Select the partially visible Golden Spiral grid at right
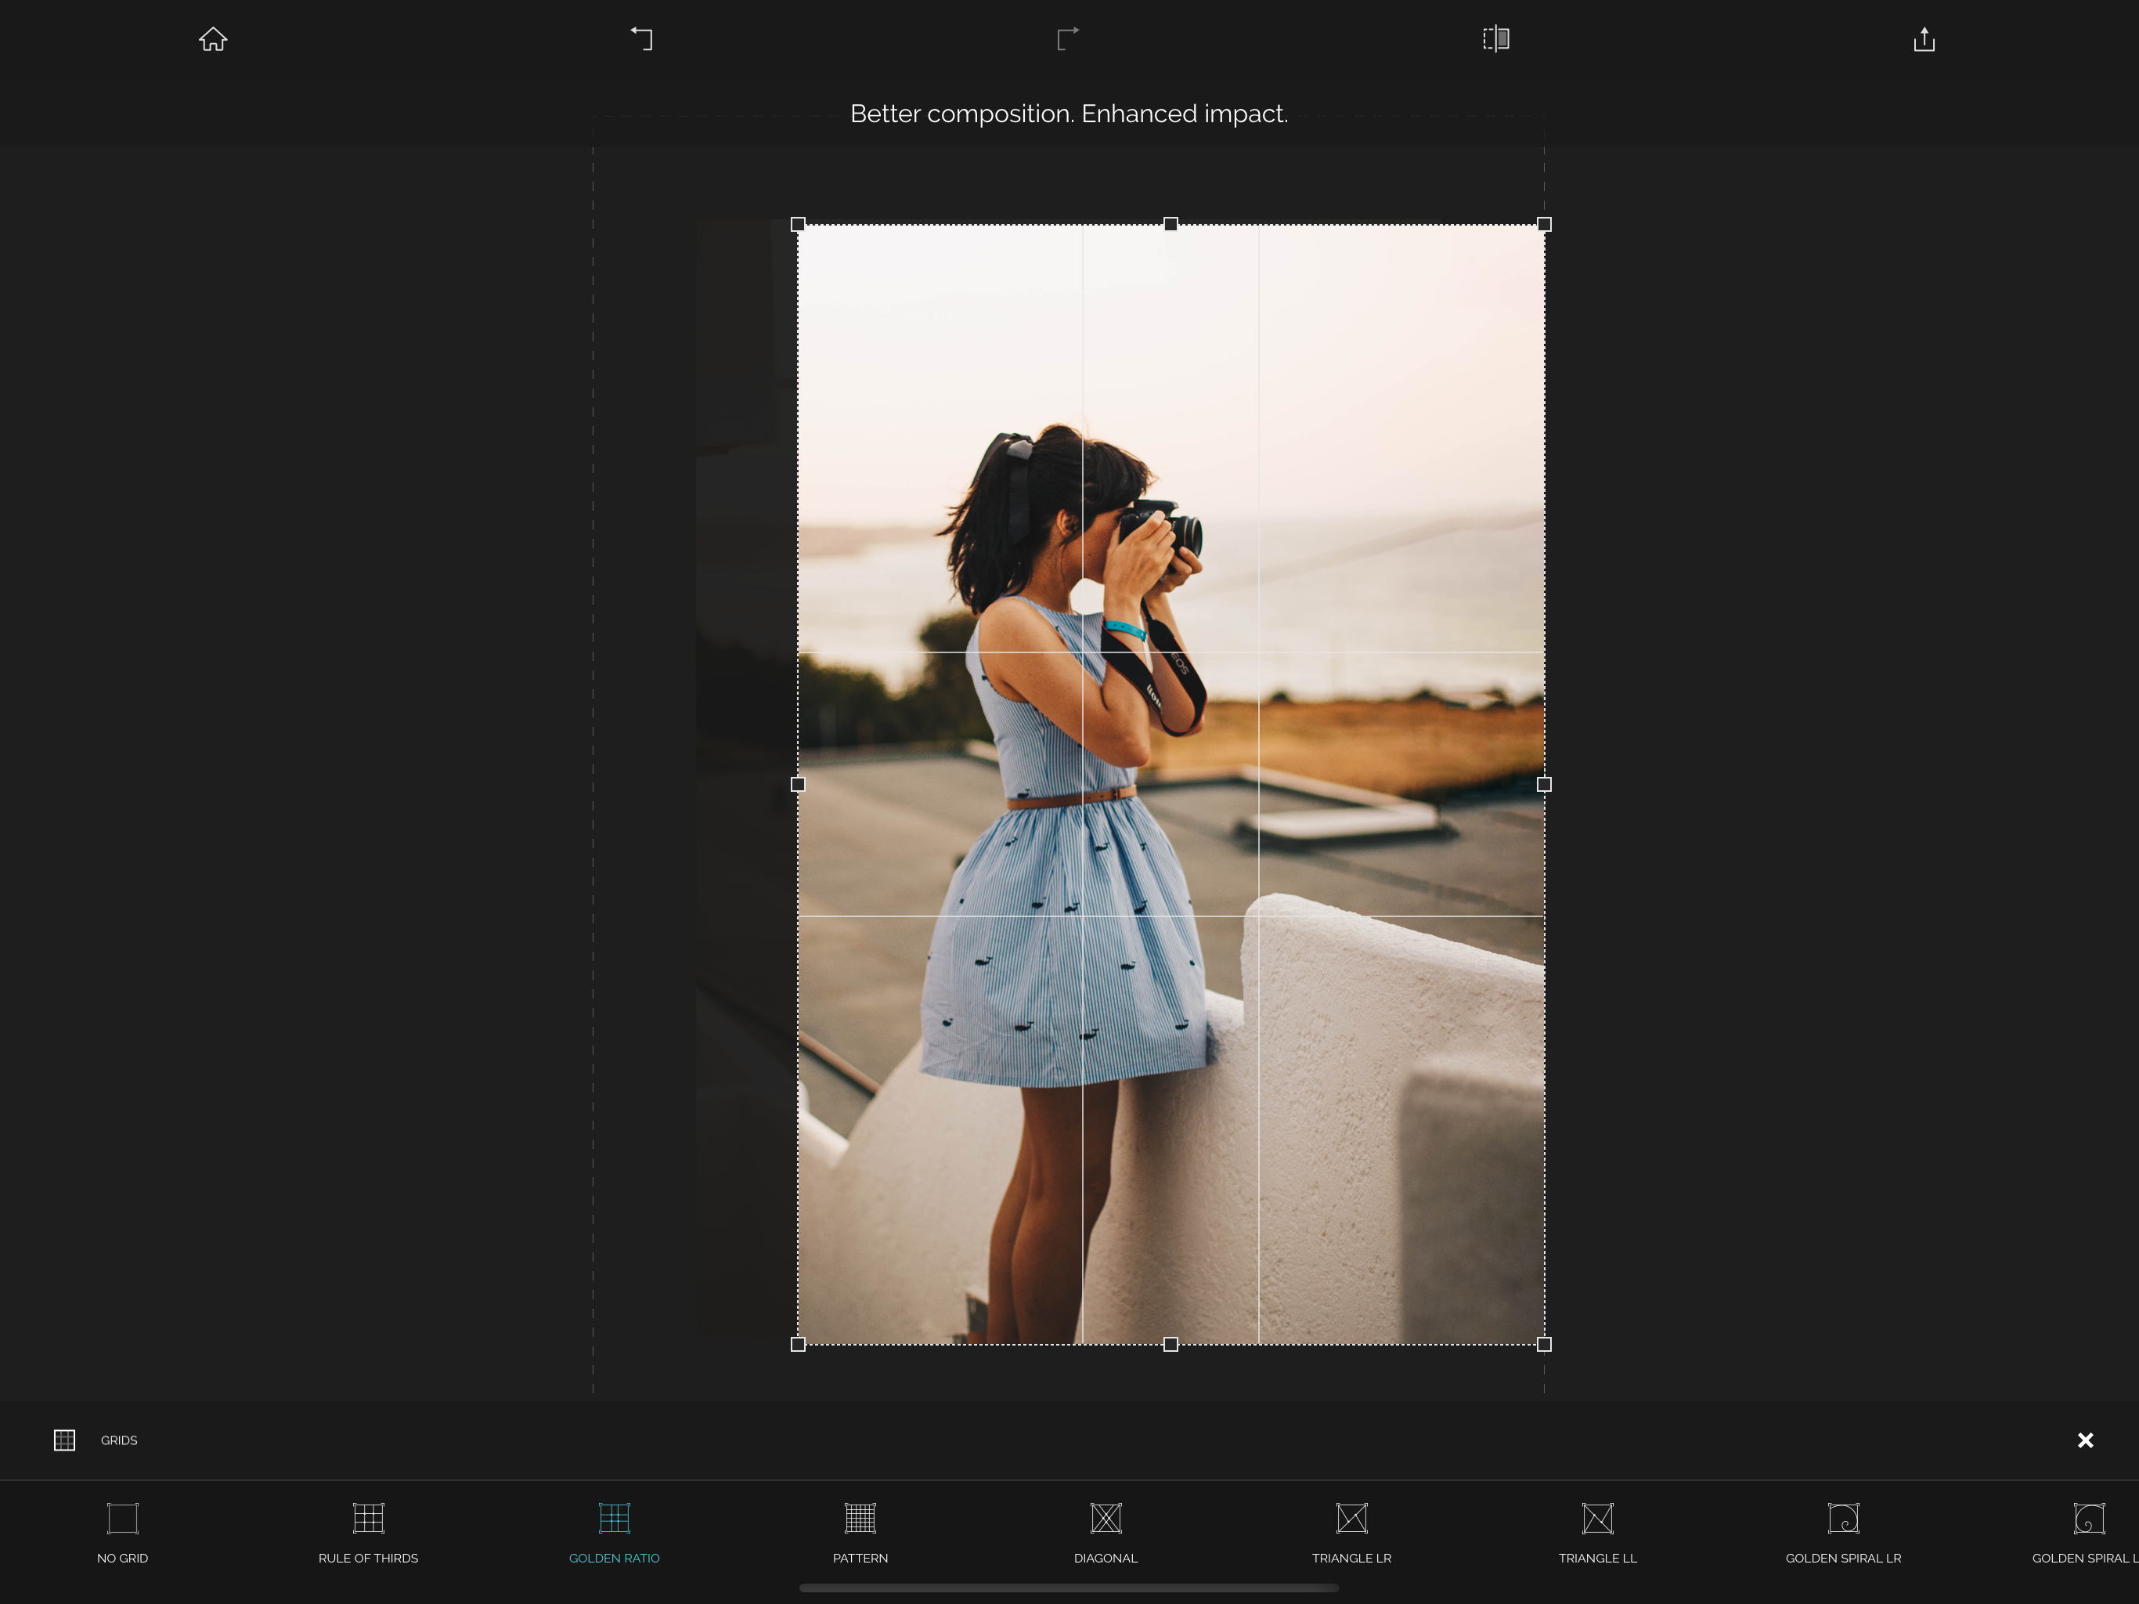The width and height of the screenshot is (2139, 1604). (2087, 1534)
